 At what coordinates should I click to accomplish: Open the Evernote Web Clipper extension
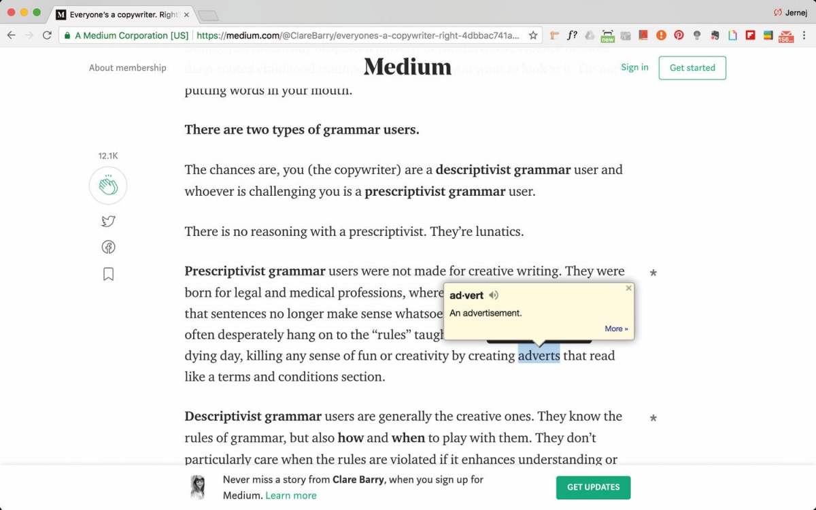(x=714, y=35)
